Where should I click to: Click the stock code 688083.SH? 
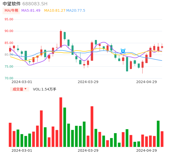pos(35,4)
